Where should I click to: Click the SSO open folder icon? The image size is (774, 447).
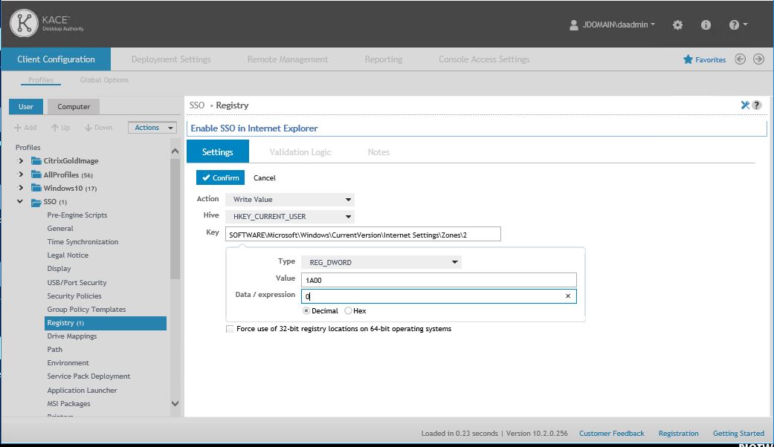pos(36,202)
